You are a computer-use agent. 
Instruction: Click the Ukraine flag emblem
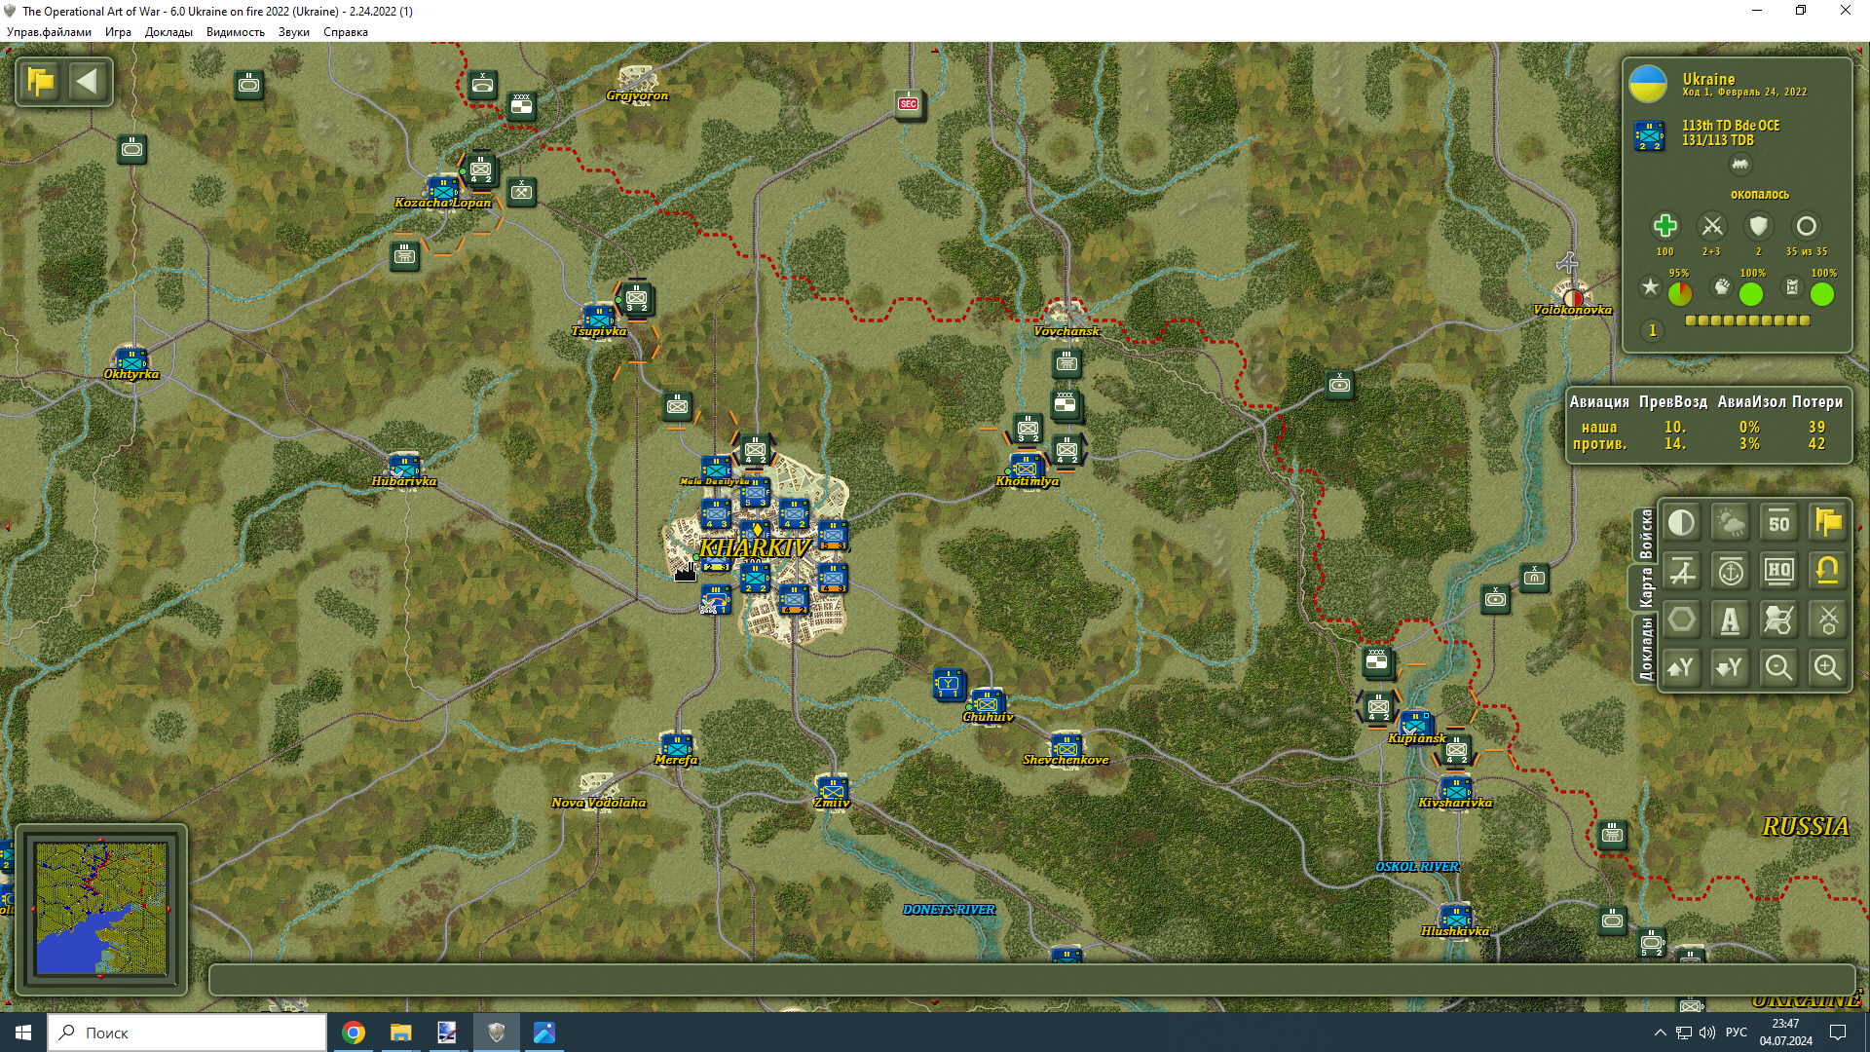pyautogui.click(x=1648, y=85)
